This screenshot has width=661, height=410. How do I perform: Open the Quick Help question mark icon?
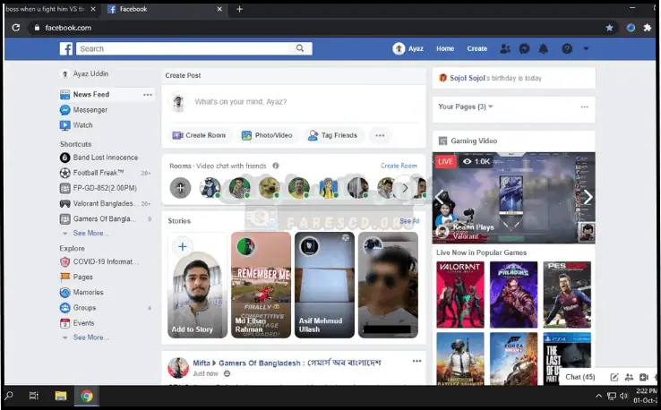click(x=566, y=48)
